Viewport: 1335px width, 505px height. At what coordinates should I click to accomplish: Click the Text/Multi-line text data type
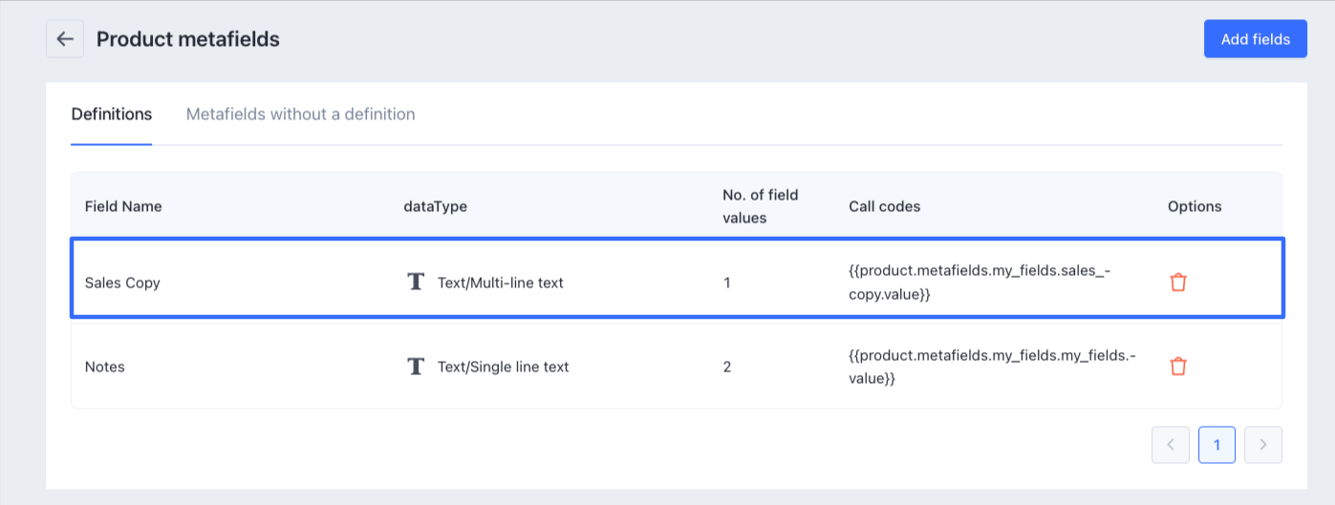click(x=500, y=283)
